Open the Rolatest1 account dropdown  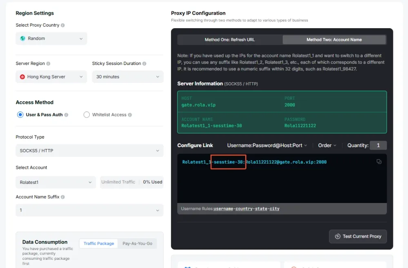55,182
